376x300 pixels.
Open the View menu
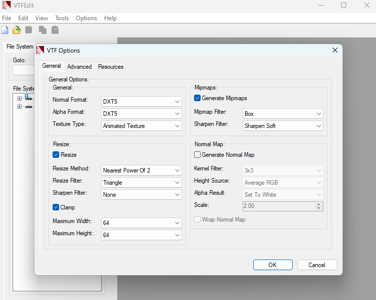pyautogui.click(x=41, y=18)
